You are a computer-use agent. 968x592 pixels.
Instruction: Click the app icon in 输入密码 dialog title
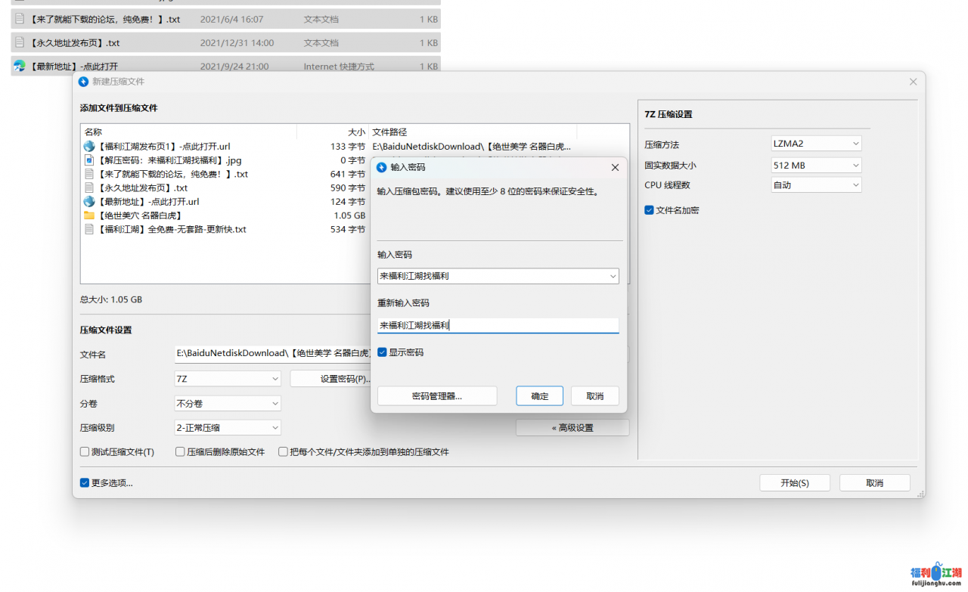[382, 167]
